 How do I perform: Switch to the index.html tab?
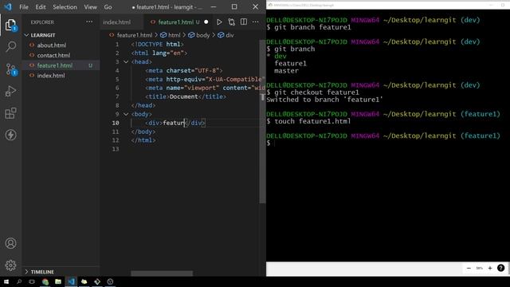(x=117, y=22)
